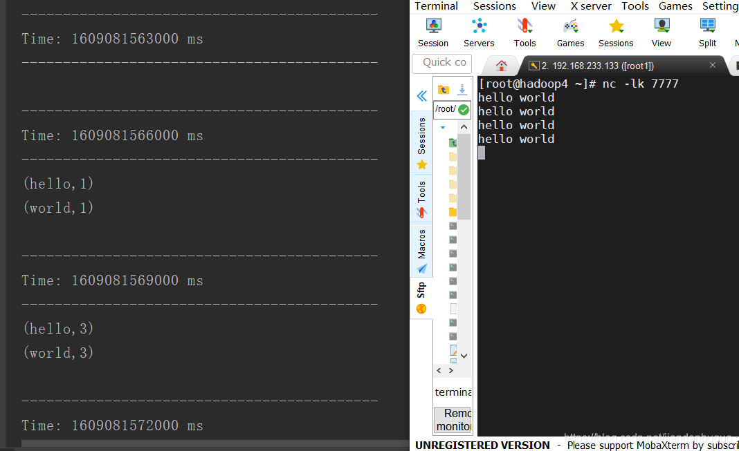Viewport: 739px width, 451px height.
Task: Open the Tools menu in menu bar
Action: [635, 6]
